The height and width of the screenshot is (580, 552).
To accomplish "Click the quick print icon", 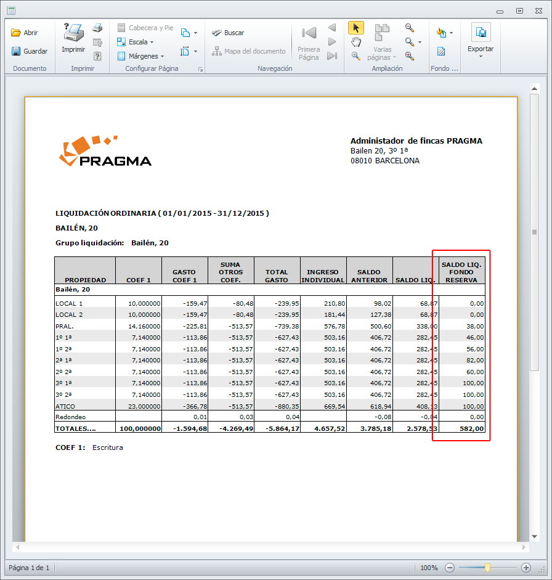I will click(97, 28).
